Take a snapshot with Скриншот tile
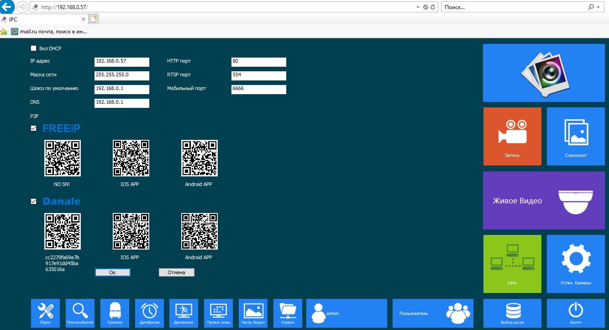The width and height of the screenshot is (609, 330). click(575, 136)
